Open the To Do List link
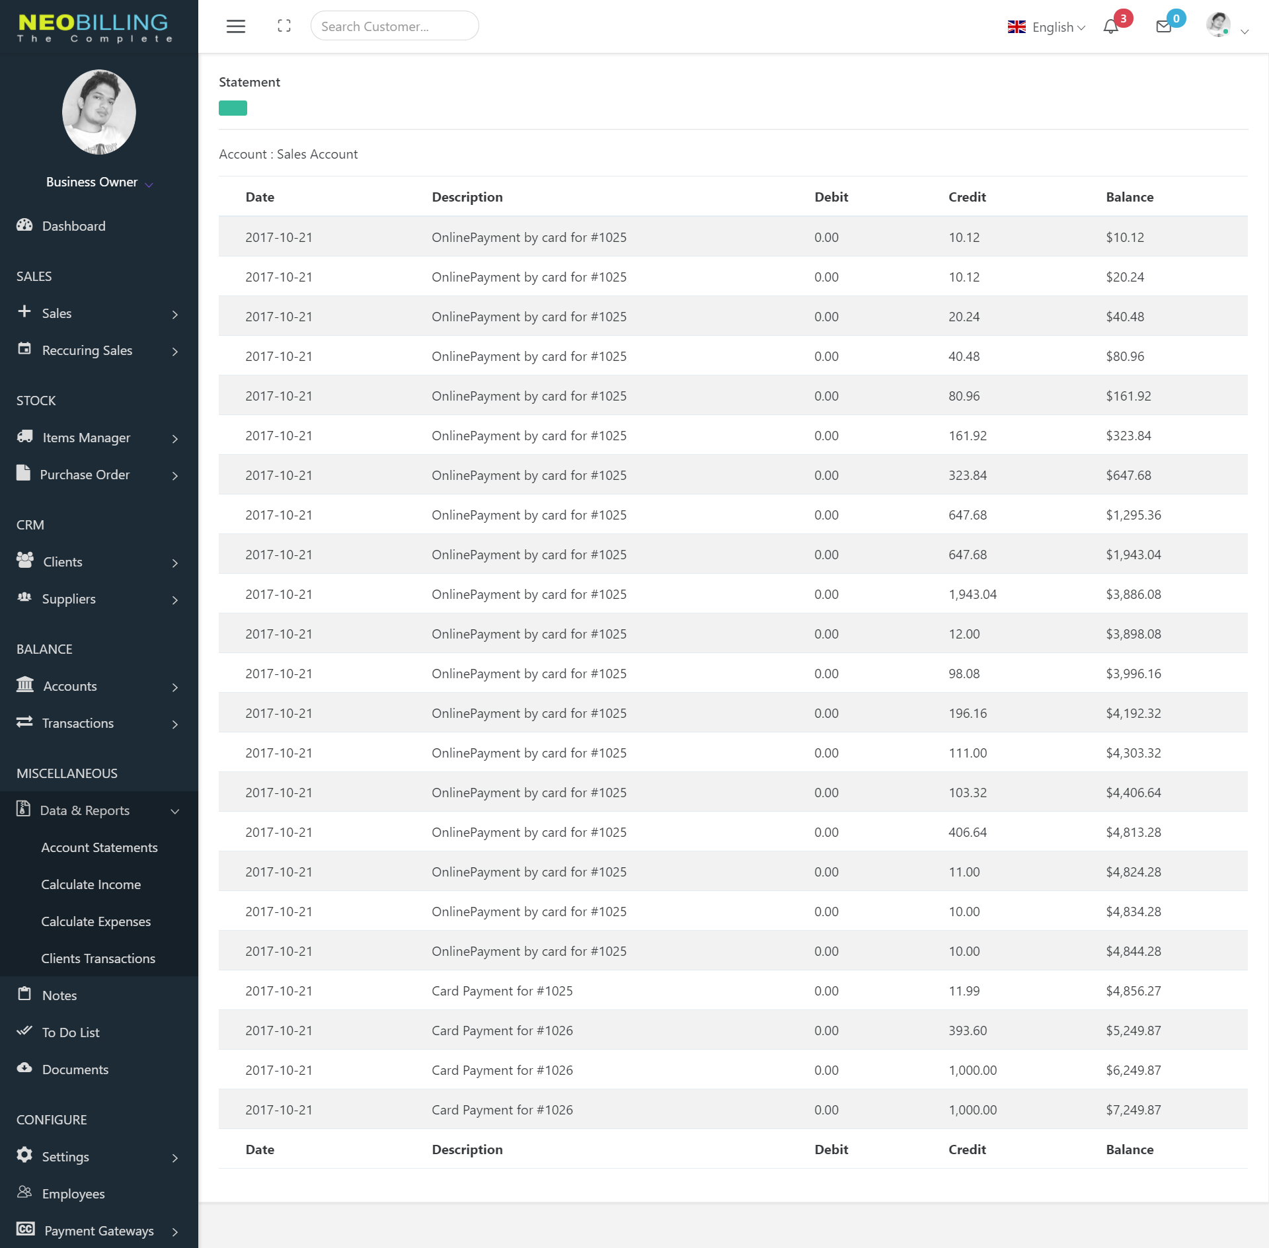Screen dimensions: 1269x1248 [x=71, y=1033]
